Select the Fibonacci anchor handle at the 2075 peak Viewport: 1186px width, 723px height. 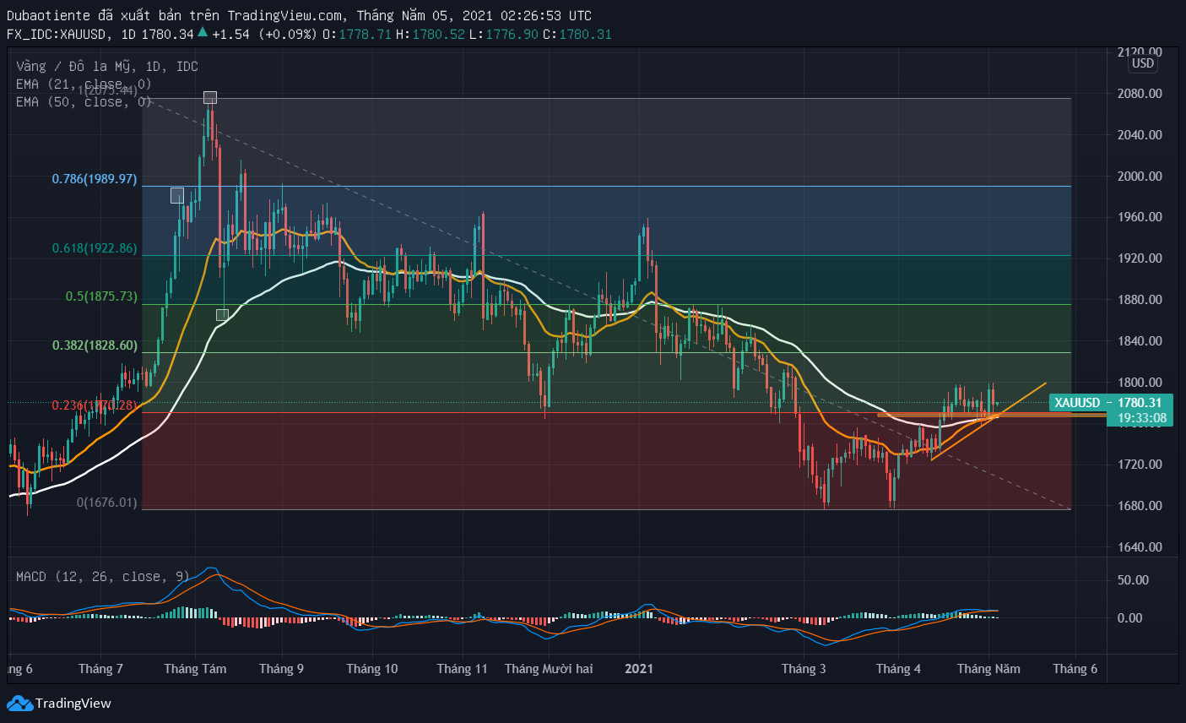tap(210, 98)
